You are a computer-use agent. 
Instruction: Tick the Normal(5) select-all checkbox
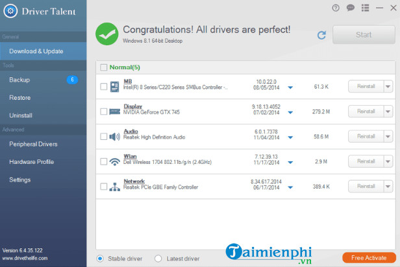[x=104, y=67]
